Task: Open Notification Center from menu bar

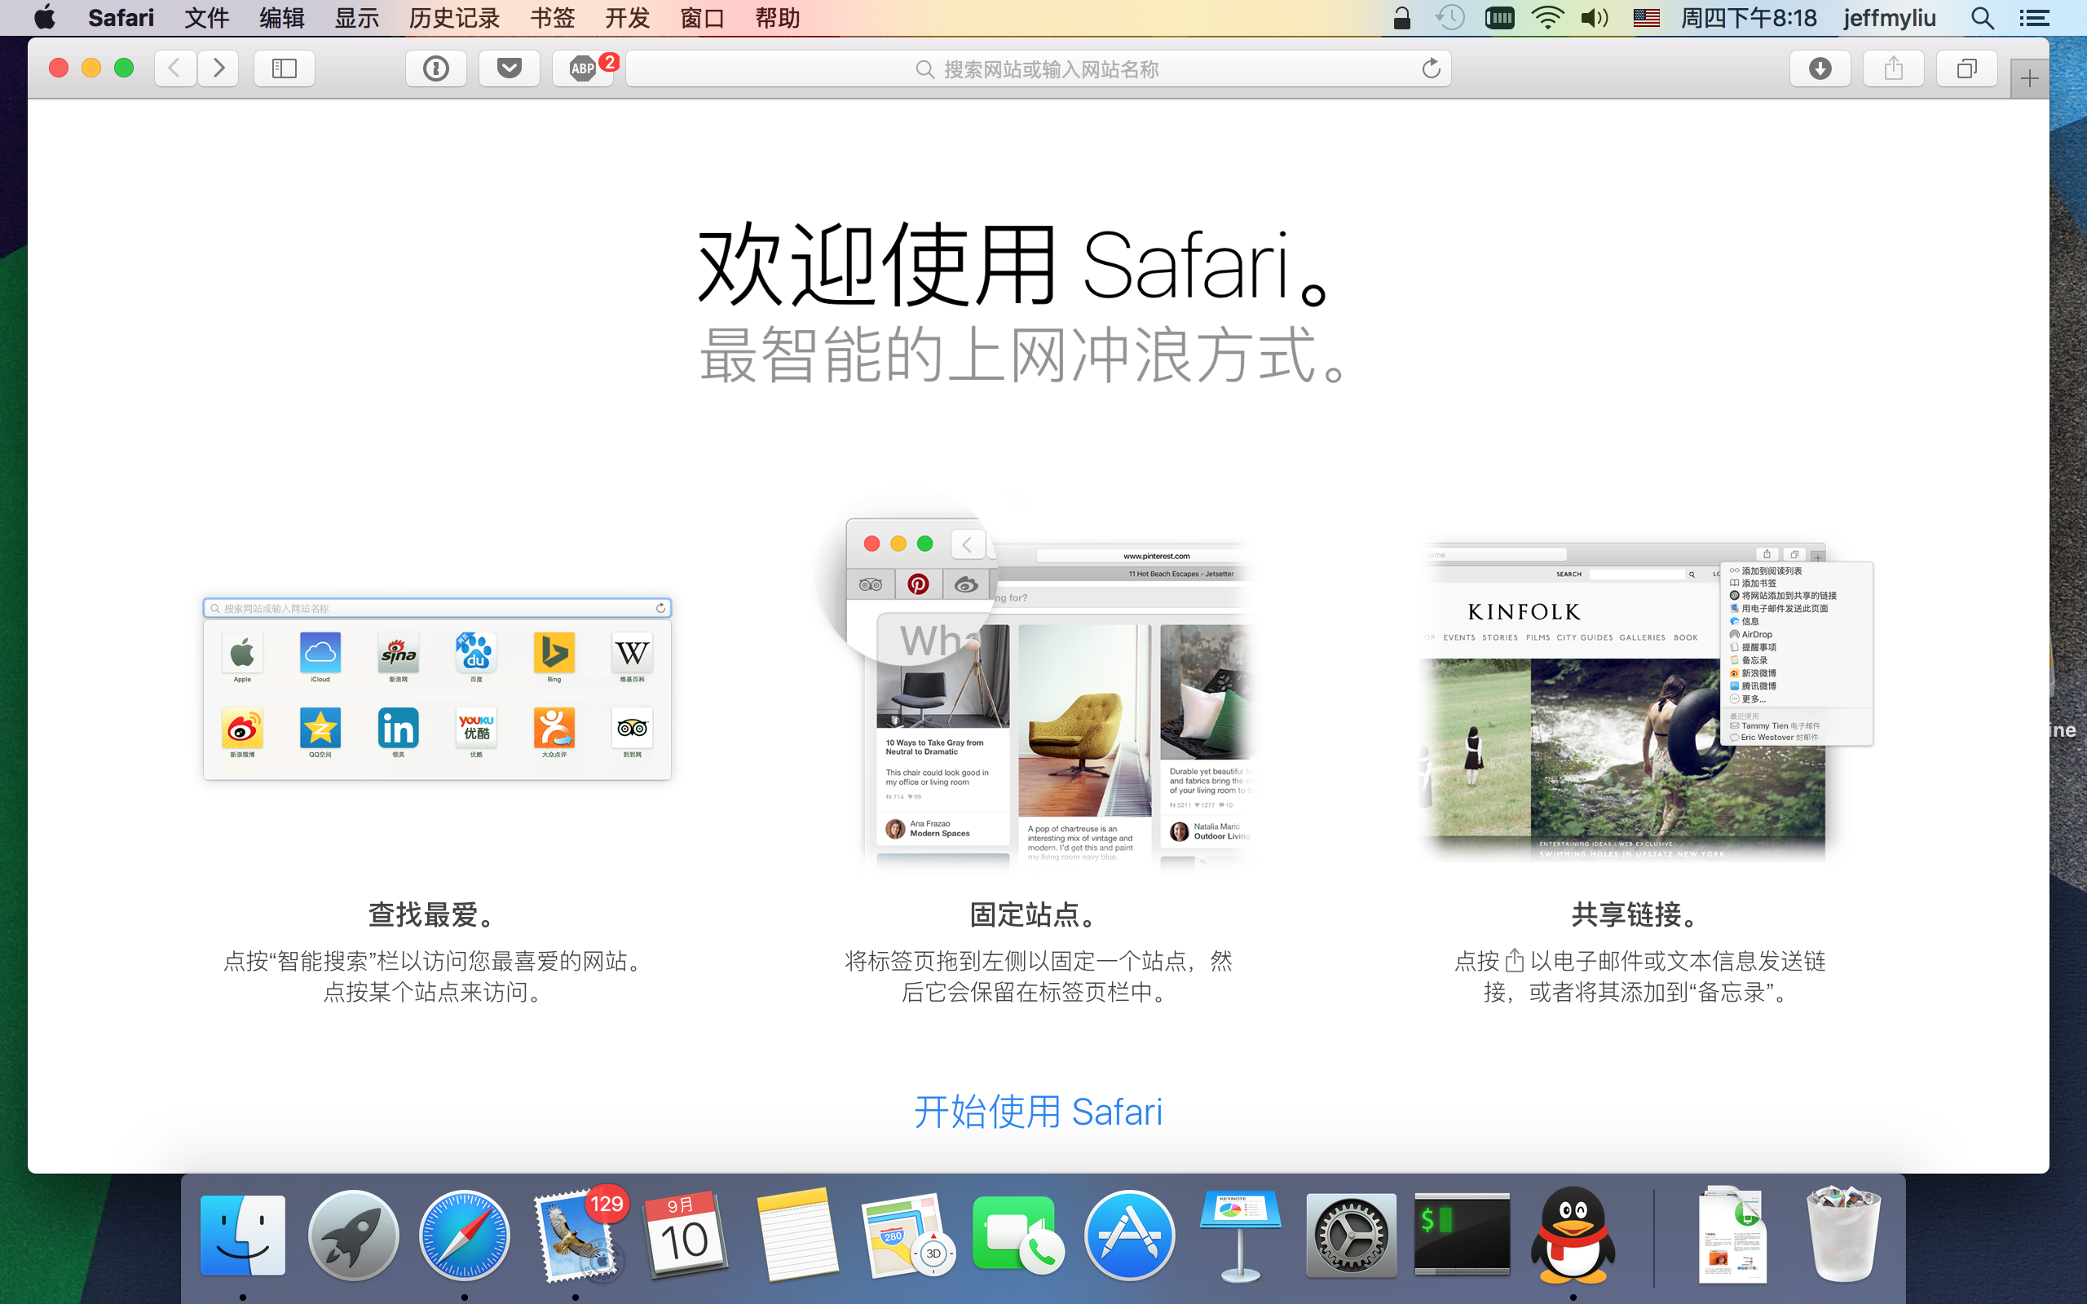Action: click(2034, 17)
